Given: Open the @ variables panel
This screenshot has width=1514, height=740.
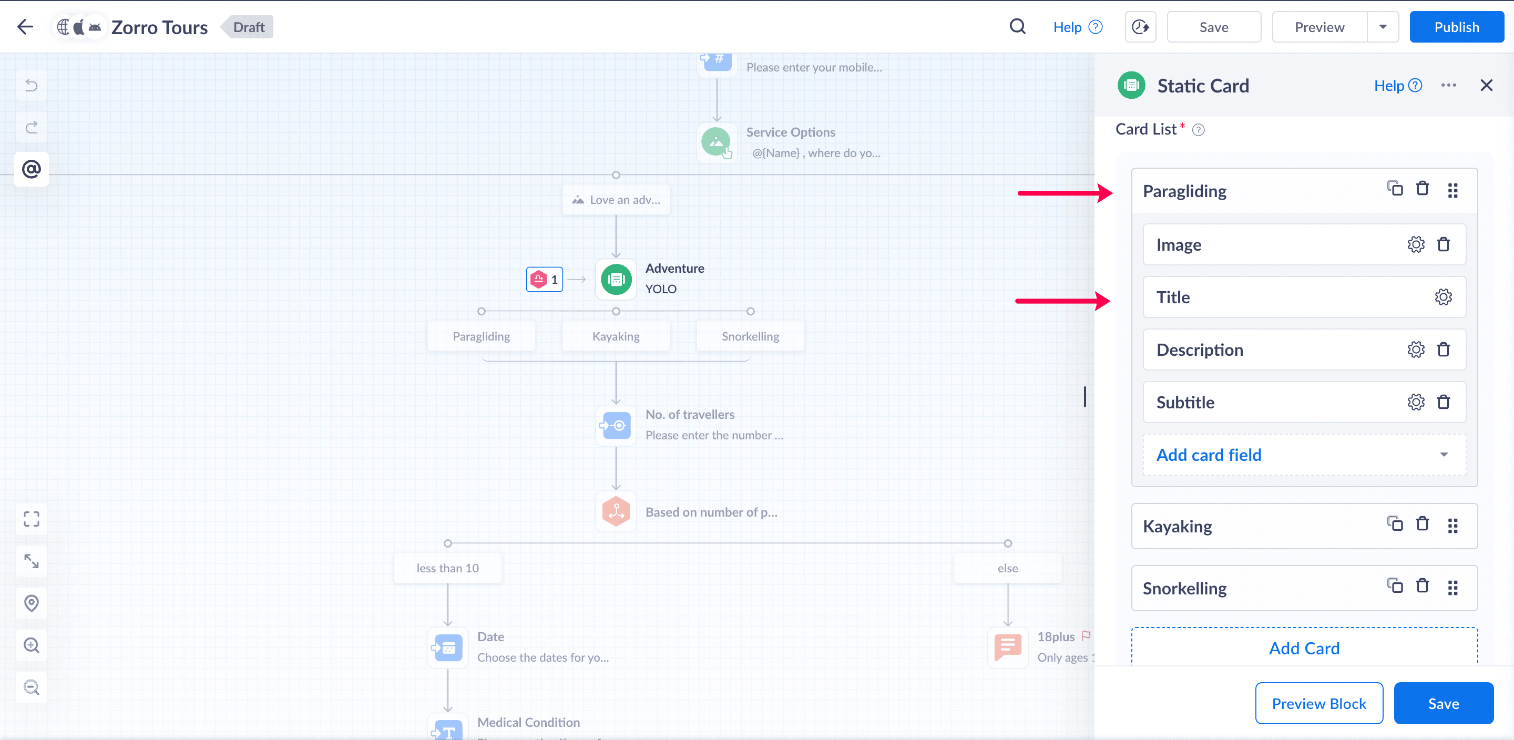Looking at the screenshot, I should point(31,169).
